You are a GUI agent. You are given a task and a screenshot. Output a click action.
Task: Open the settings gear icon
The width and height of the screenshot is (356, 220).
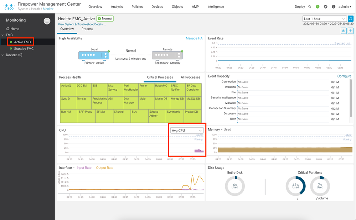(326, 7)
